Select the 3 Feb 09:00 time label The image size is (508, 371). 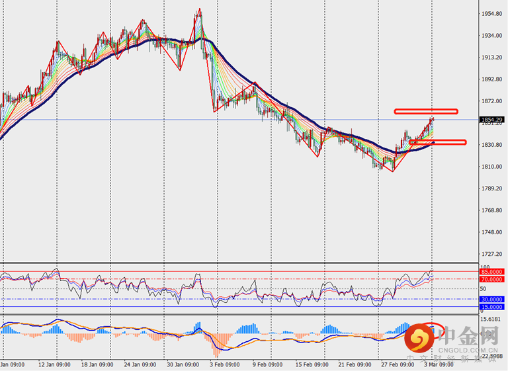[x=226, y=364]
